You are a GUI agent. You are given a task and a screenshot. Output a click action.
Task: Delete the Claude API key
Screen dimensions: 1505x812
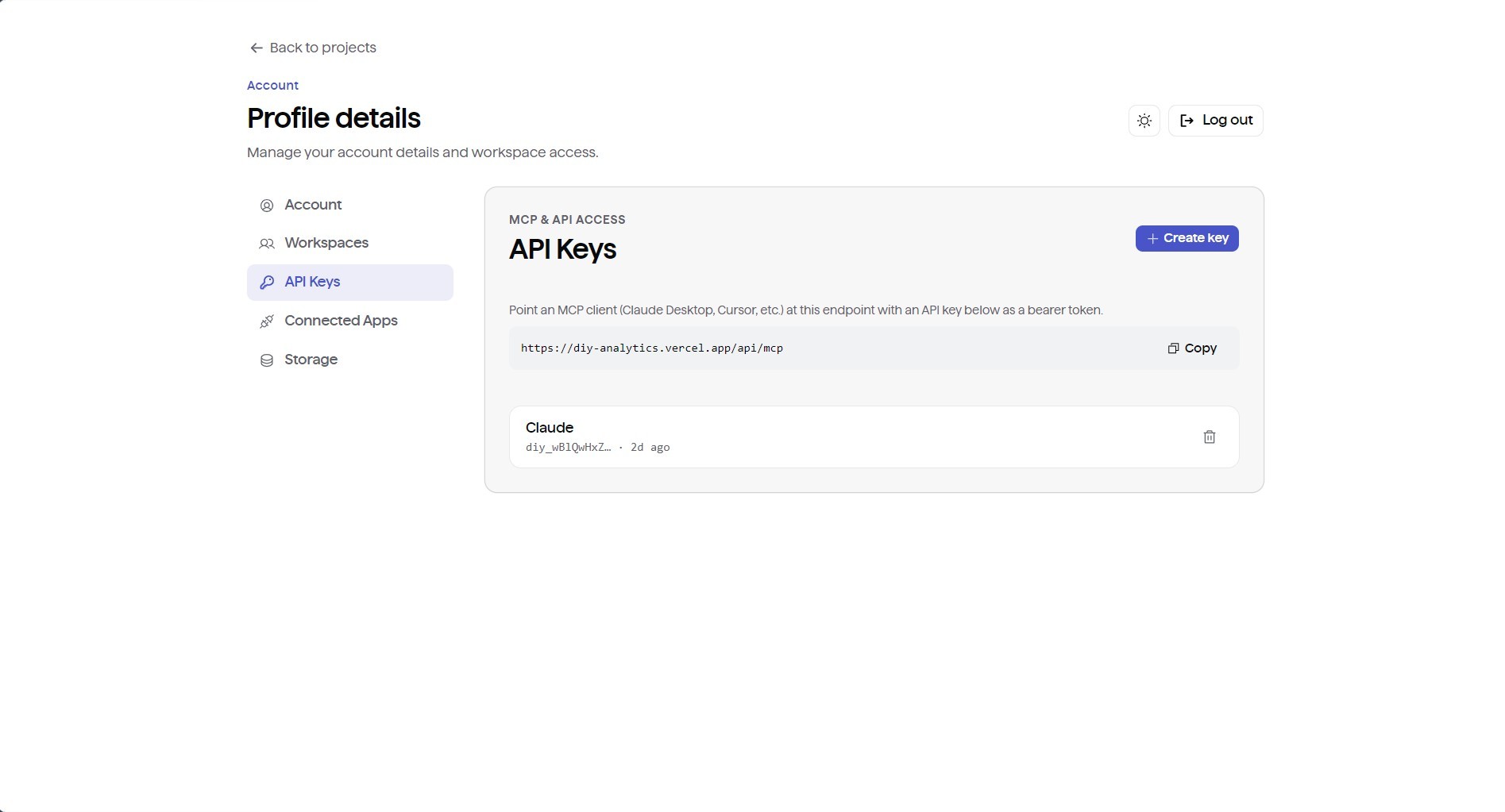1209,437
